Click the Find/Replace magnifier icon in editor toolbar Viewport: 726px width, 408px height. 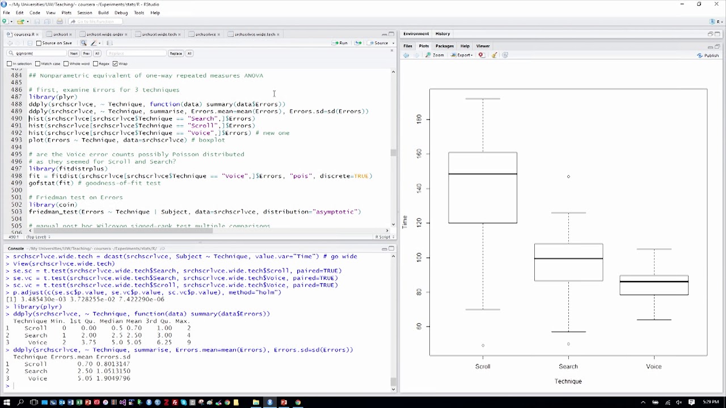[83, 43]
